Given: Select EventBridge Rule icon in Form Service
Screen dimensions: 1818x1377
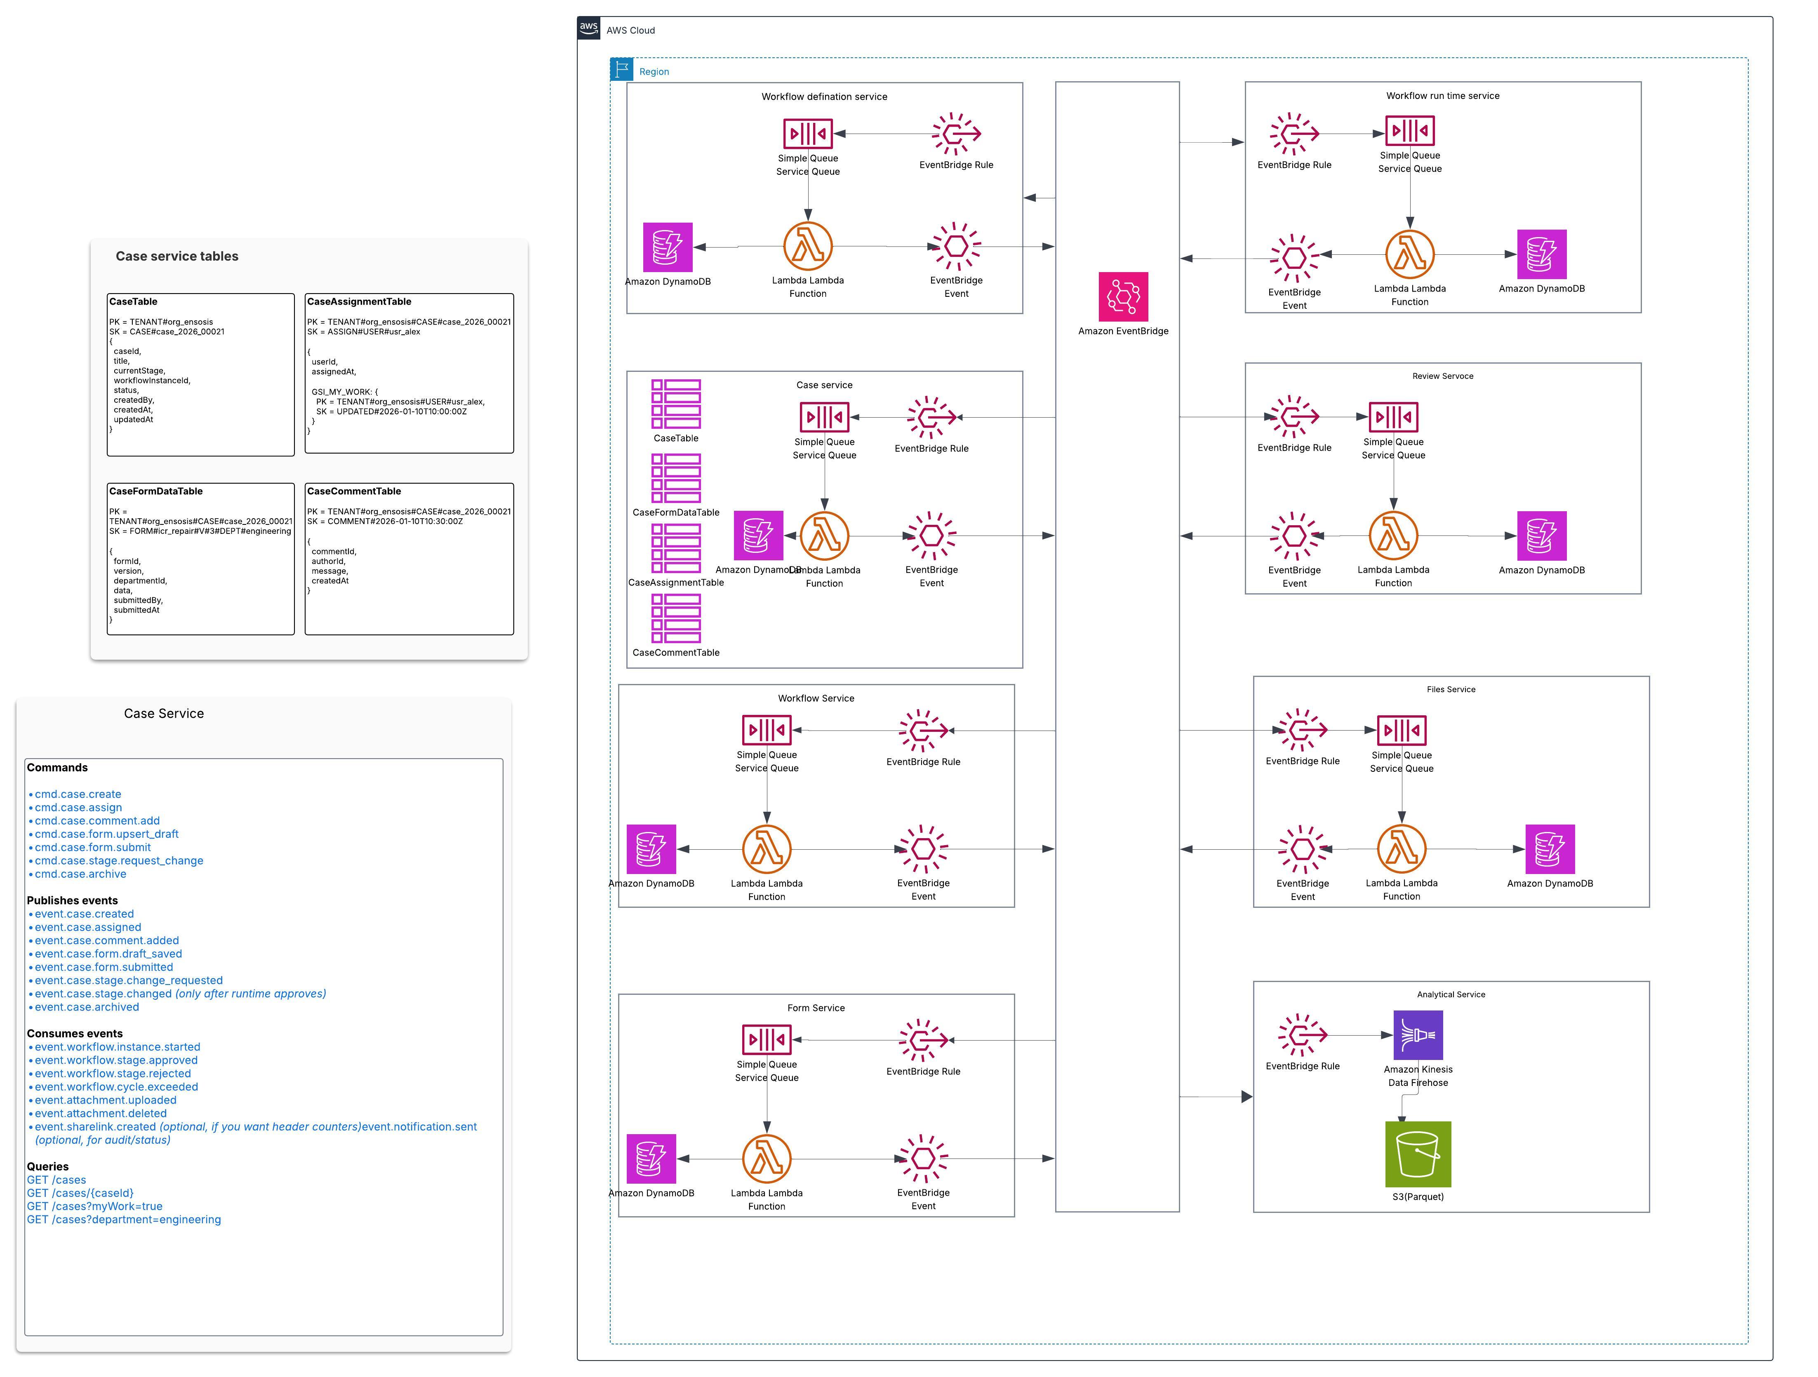Looking at the screenshot, I should pos(923,1039).
